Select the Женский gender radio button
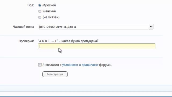Image resolution: width=172 pixels, height=97 pixels. click(x=40, y=11)
